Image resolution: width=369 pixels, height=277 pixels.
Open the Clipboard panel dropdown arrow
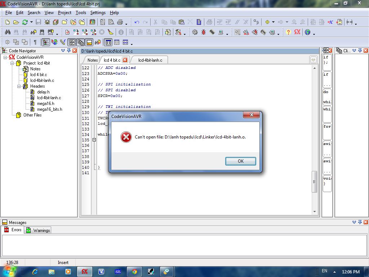pos(354,50)
